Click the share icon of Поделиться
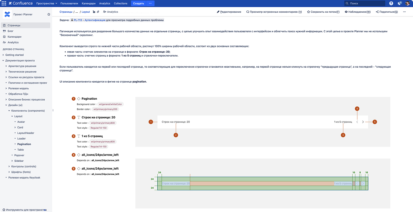The width and height of the screenshot is (413, 212). tap(377, 12)
